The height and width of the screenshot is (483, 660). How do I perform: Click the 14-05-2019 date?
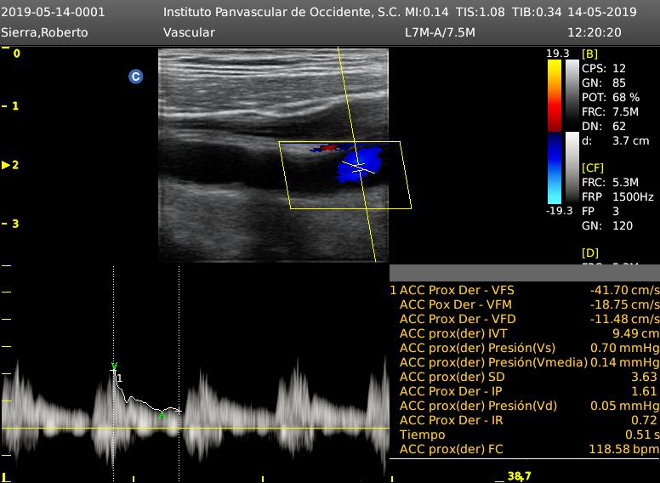click(602, 12)
